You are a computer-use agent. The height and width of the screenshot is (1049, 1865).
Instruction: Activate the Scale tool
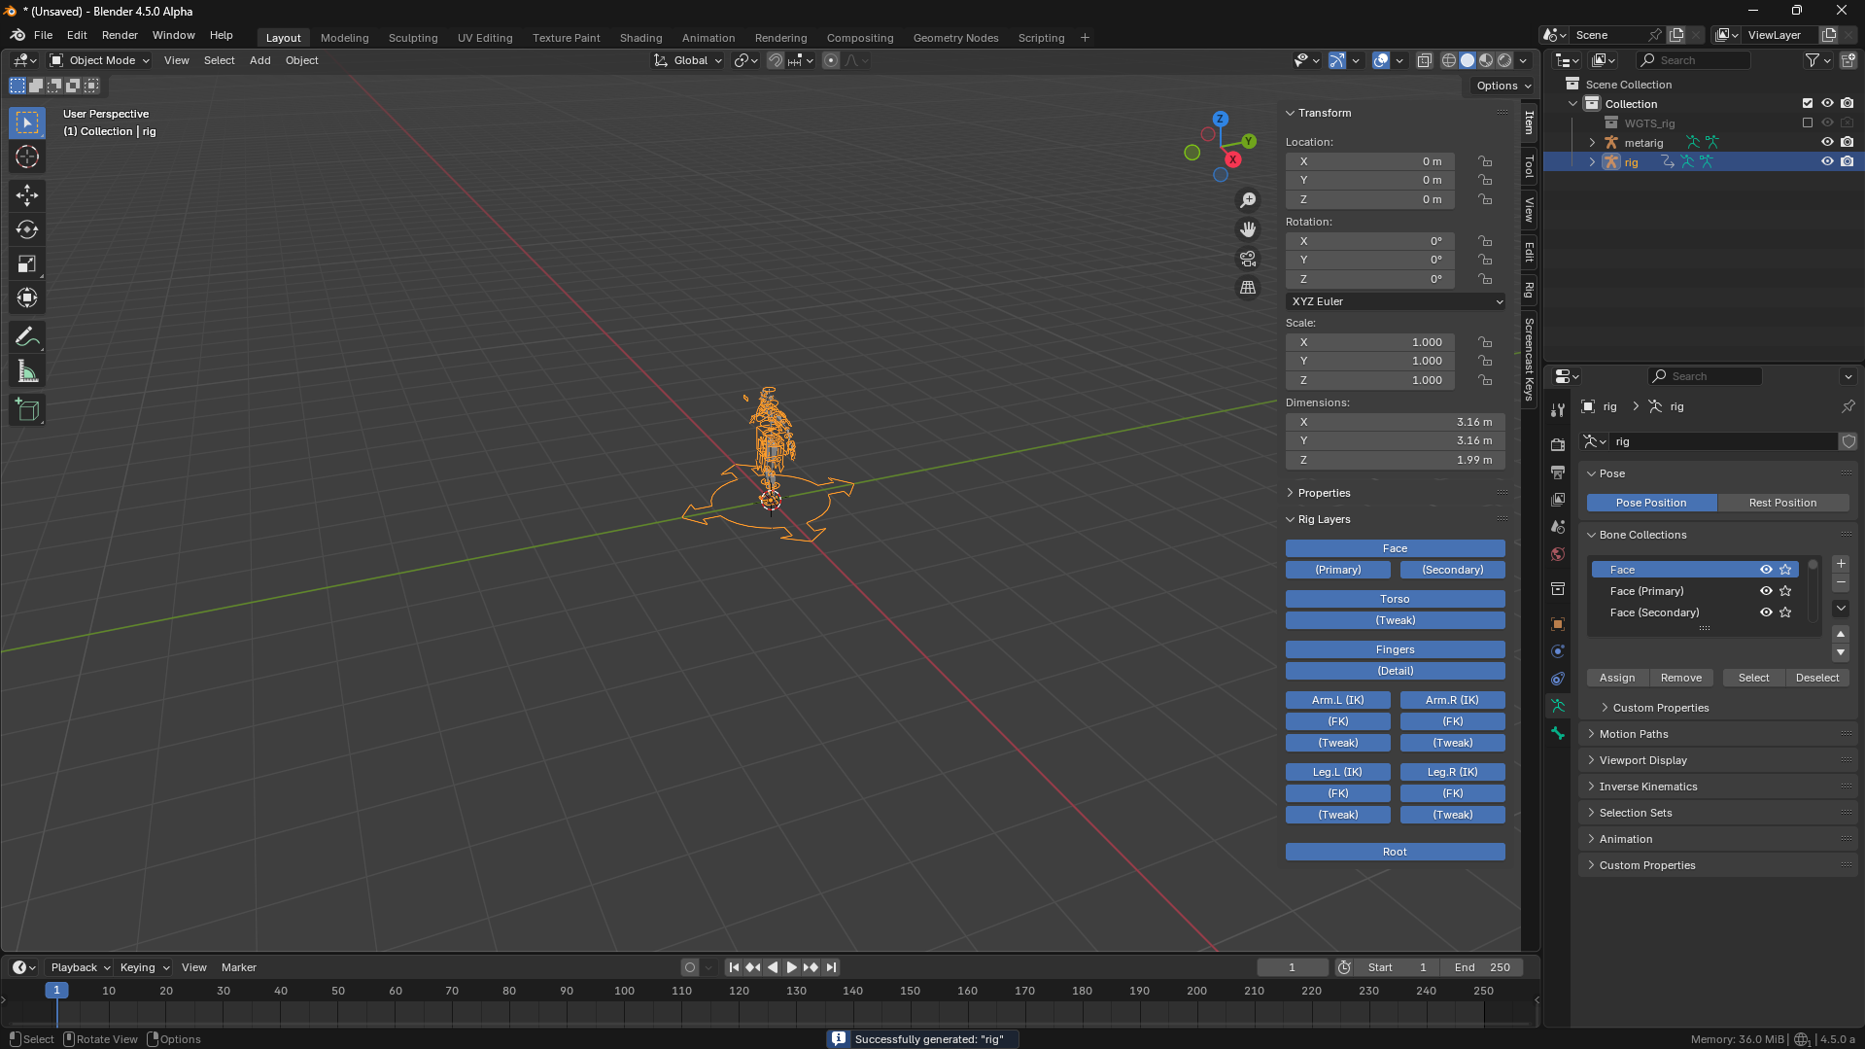[27, 263]
